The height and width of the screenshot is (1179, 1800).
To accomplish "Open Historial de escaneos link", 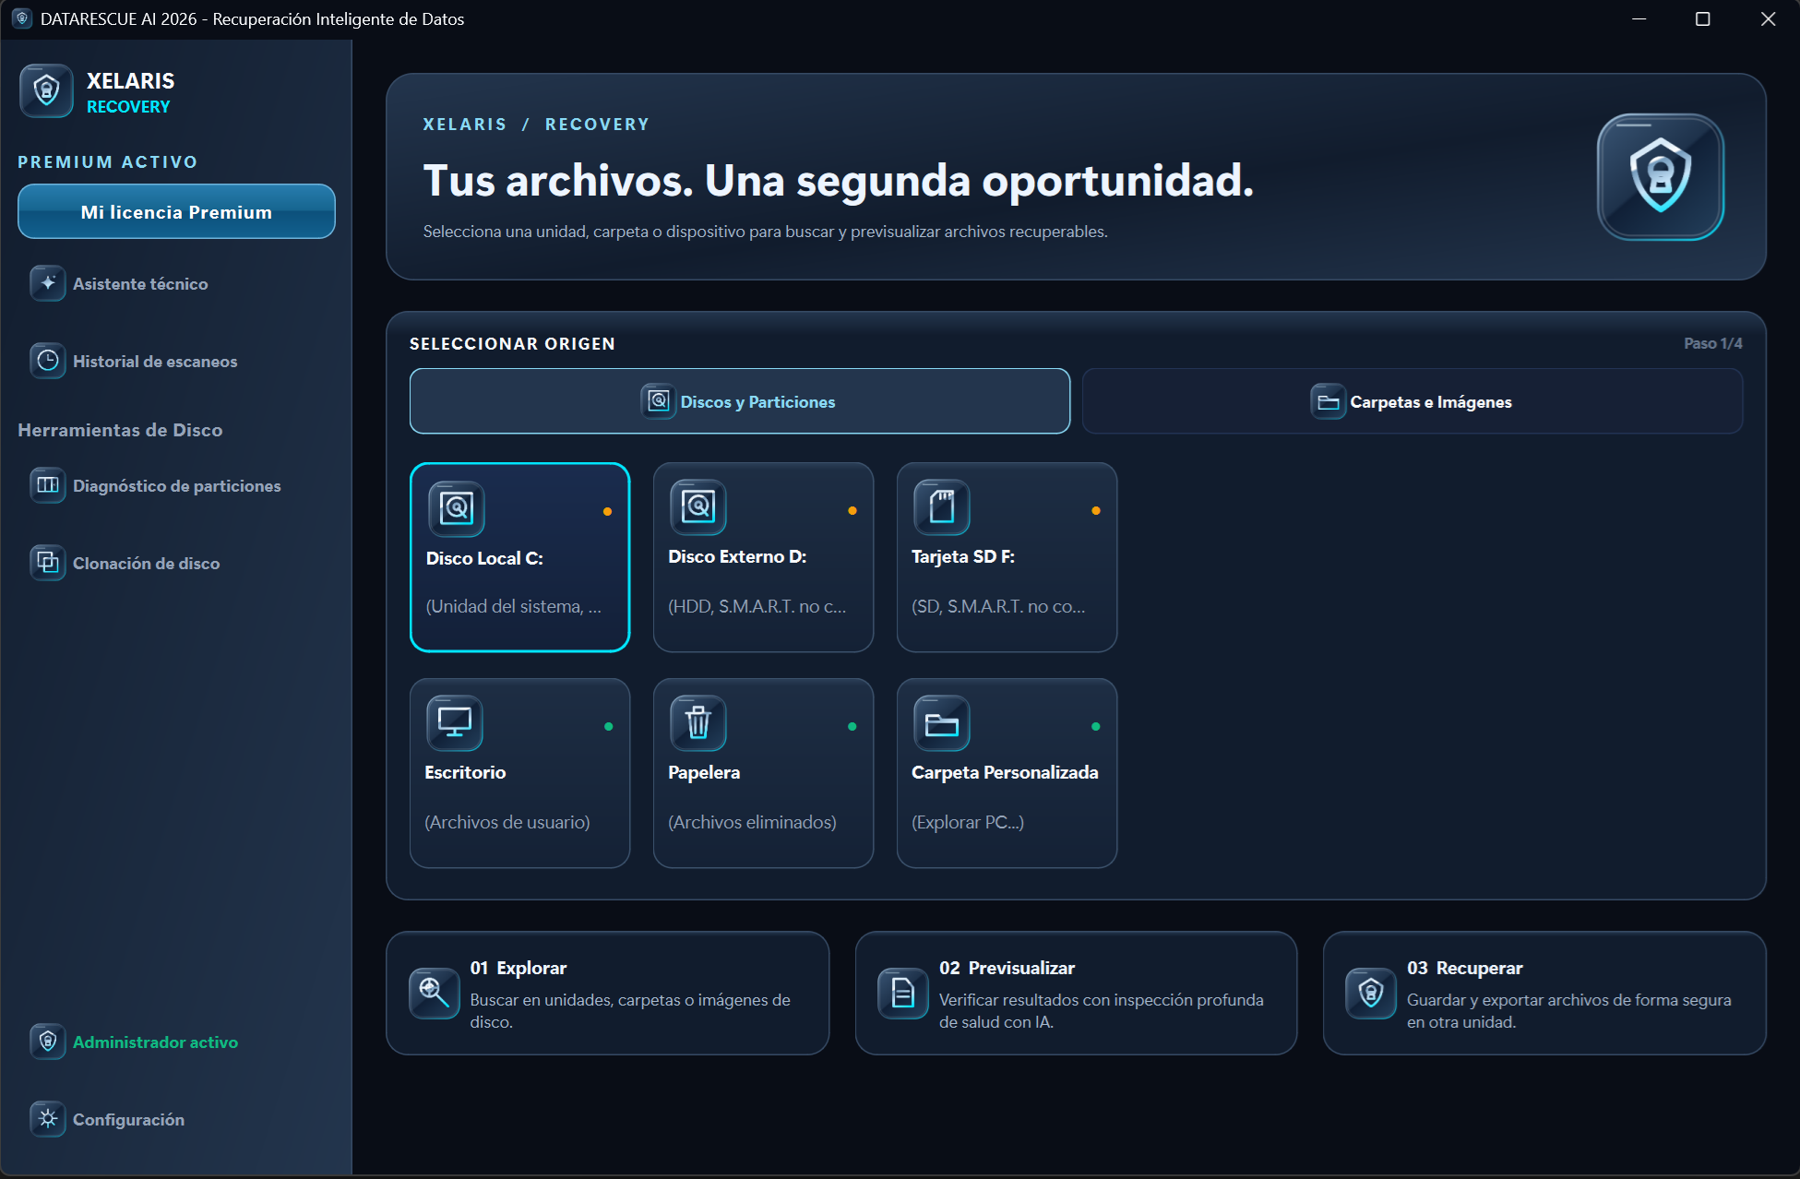I will (155, 362).
